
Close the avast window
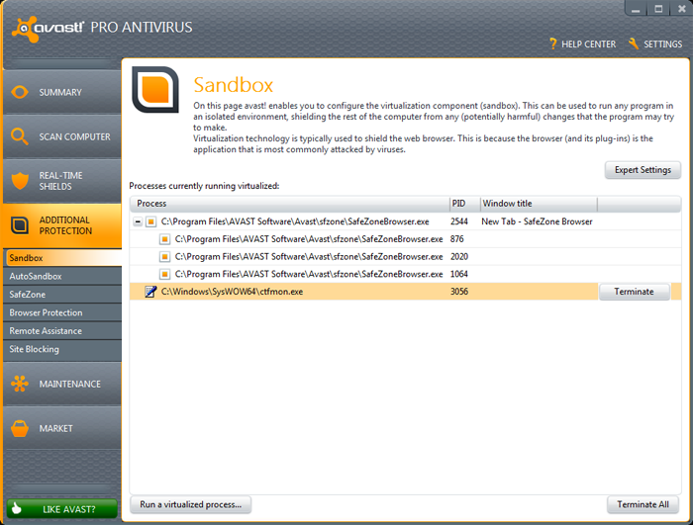[x=681, y=8]
